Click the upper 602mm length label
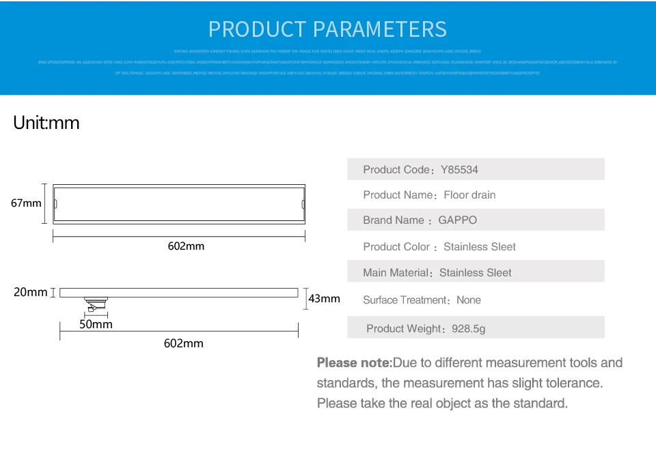 [186, 246]
